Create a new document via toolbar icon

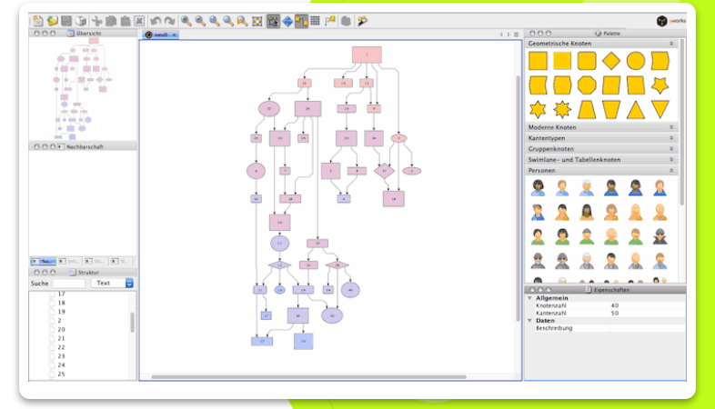click(x=38, y=21)
